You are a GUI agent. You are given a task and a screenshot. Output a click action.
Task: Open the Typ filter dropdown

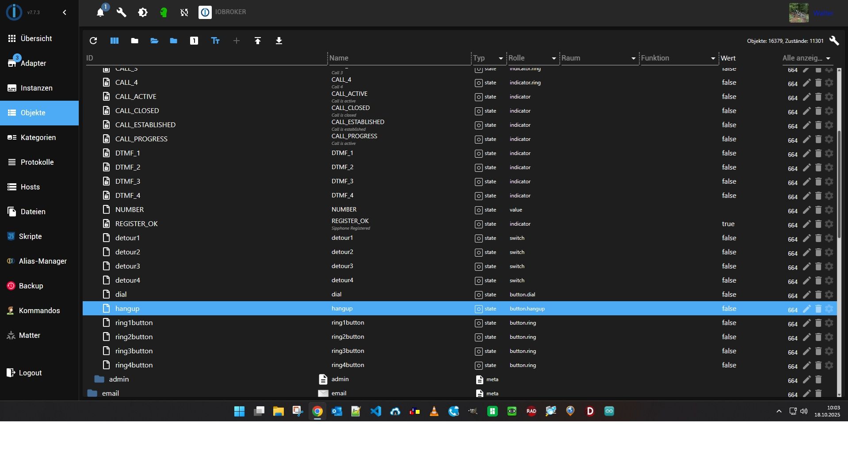tap(500, 58)
